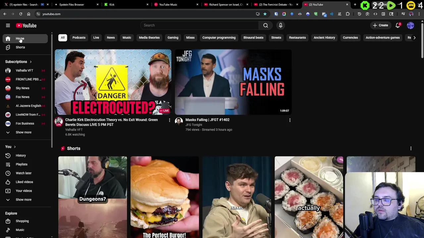
Task: Open the browser extensions puzzle icon
Action: point(347,14)
